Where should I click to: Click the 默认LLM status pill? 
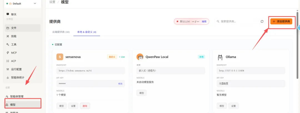click(191, 22)
